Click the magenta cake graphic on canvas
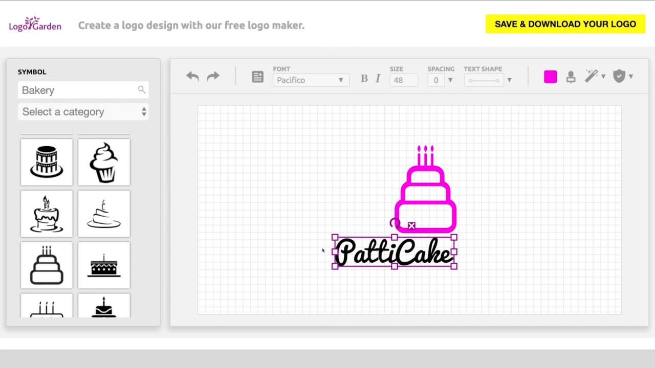655x368 pixels. click(x=425, y=189)
